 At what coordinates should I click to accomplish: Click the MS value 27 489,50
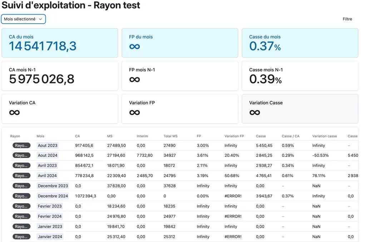(117, 145)
